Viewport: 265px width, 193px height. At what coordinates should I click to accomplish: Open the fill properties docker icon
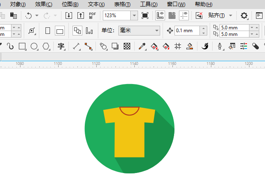(x=232, y=46)
